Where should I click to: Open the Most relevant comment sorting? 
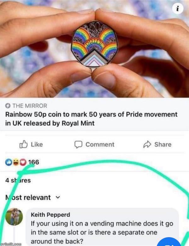tap(33, 197)
